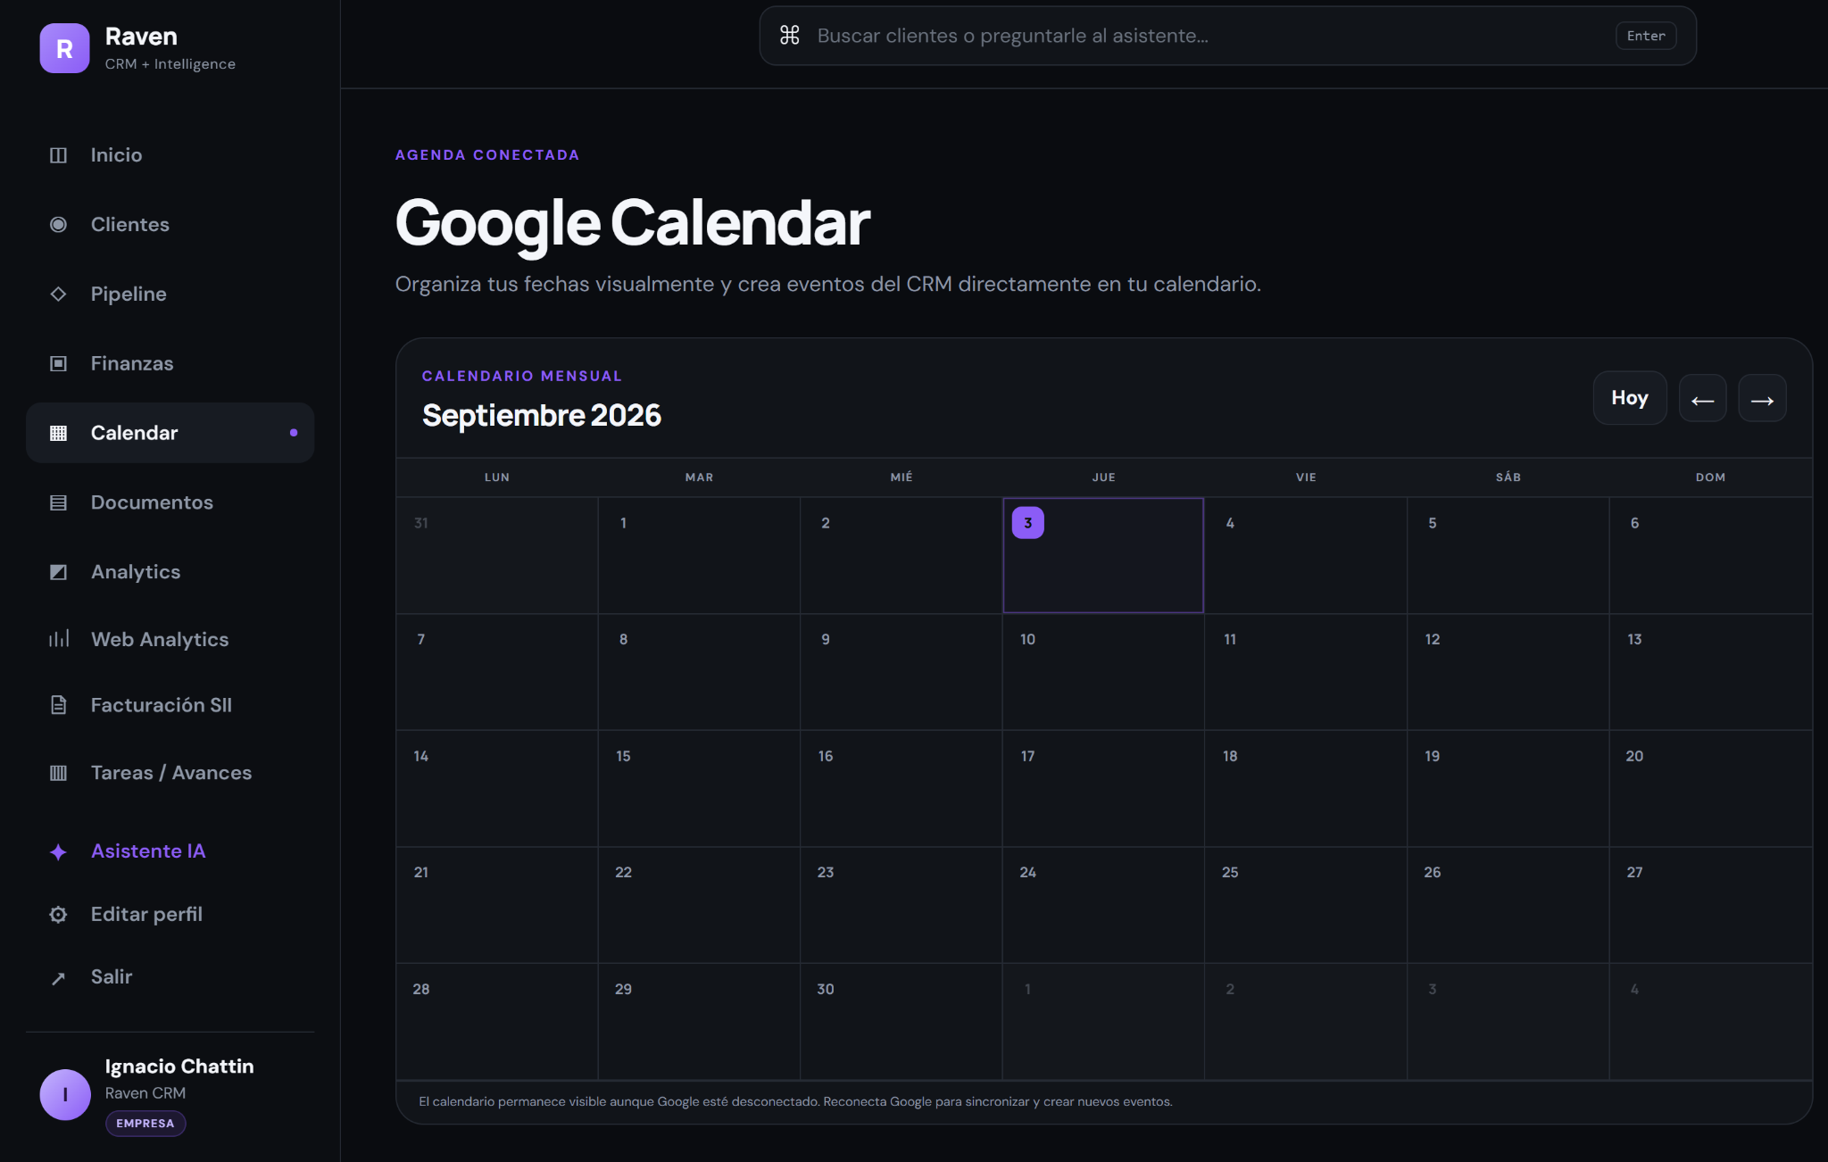Image resolution: width=1828 pixels, height=1162 pixels.
Task: Select the Documentos menu item
Action: 170,502
